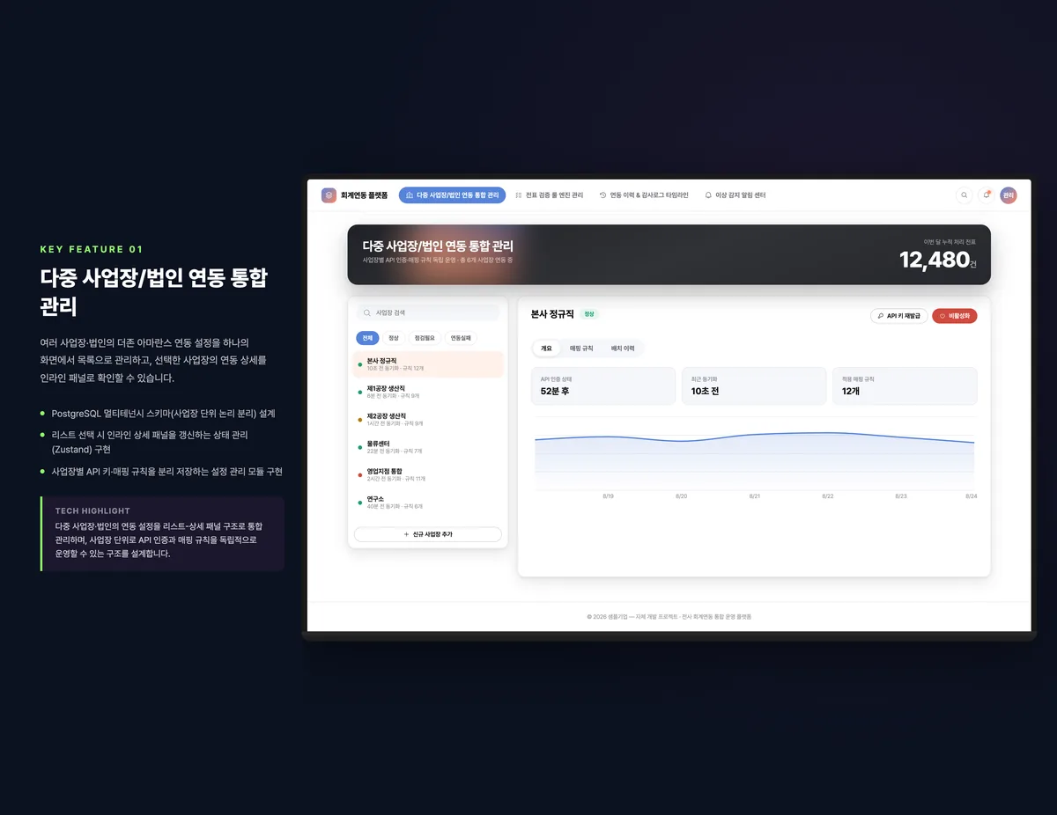Select the 전체 filter chip
Image resolution: width=1057 pixels, height=815 pixels.
[x=367, y=338]
